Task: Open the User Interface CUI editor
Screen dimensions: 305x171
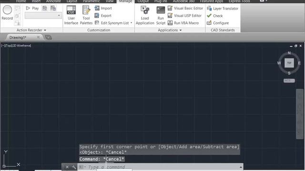Action: point(71,15)
